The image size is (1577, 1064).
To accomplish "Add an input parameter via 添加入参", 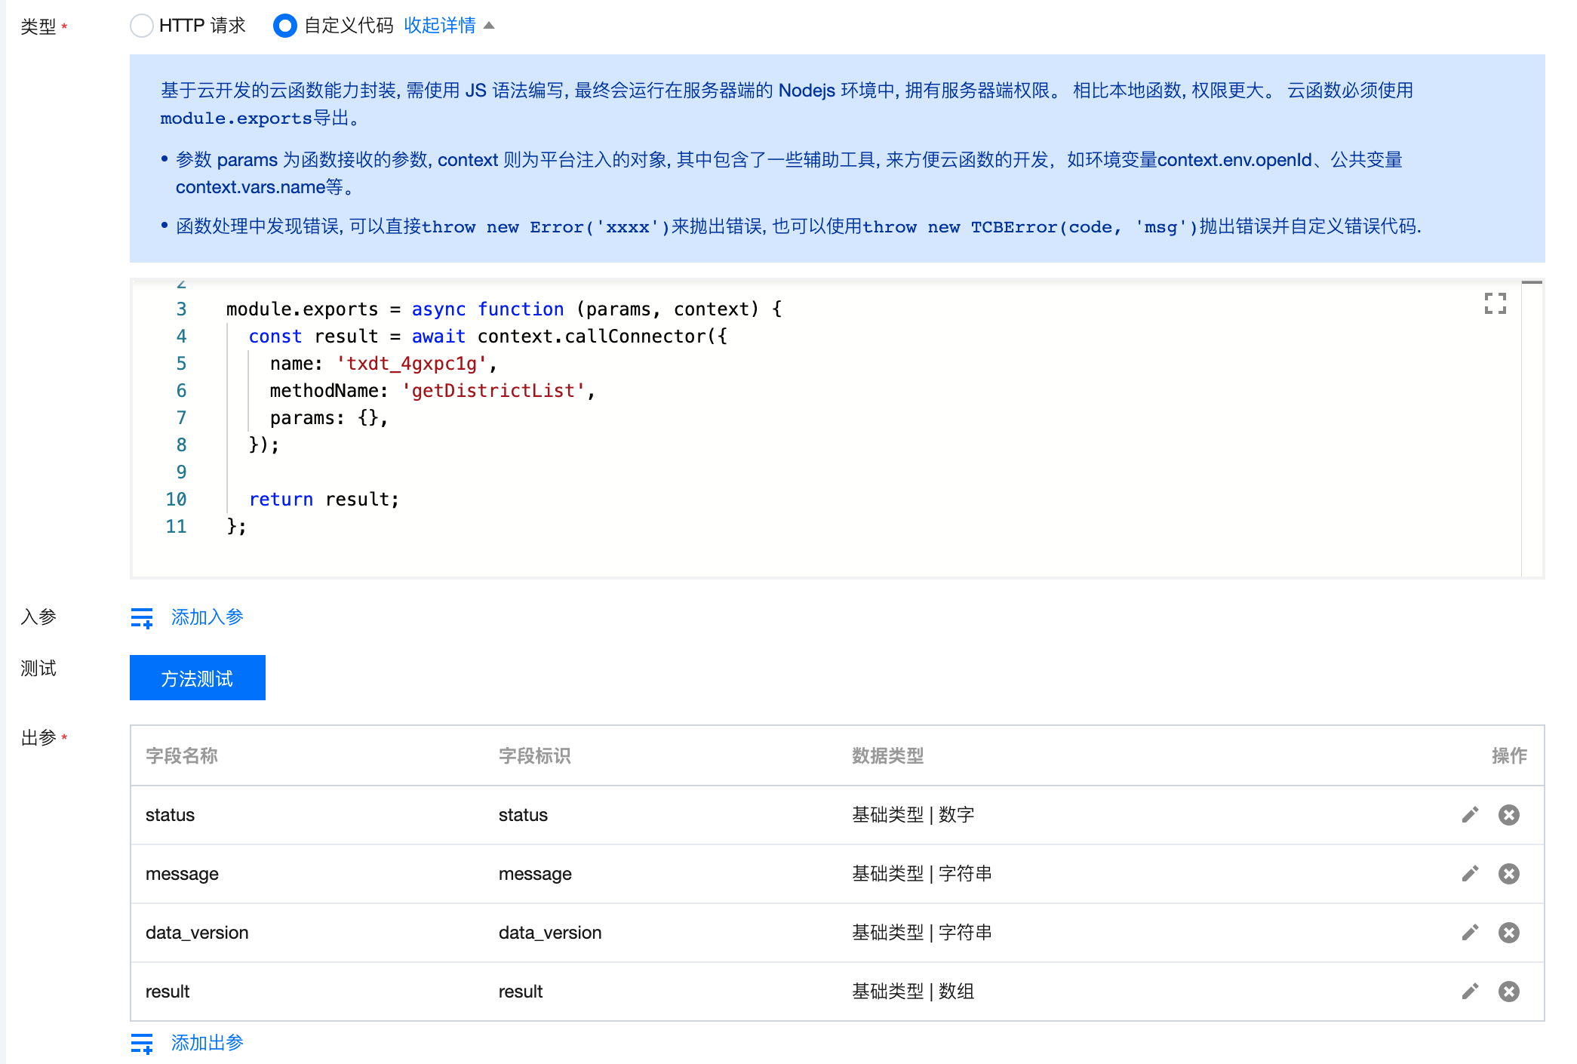I will [207, 617].
